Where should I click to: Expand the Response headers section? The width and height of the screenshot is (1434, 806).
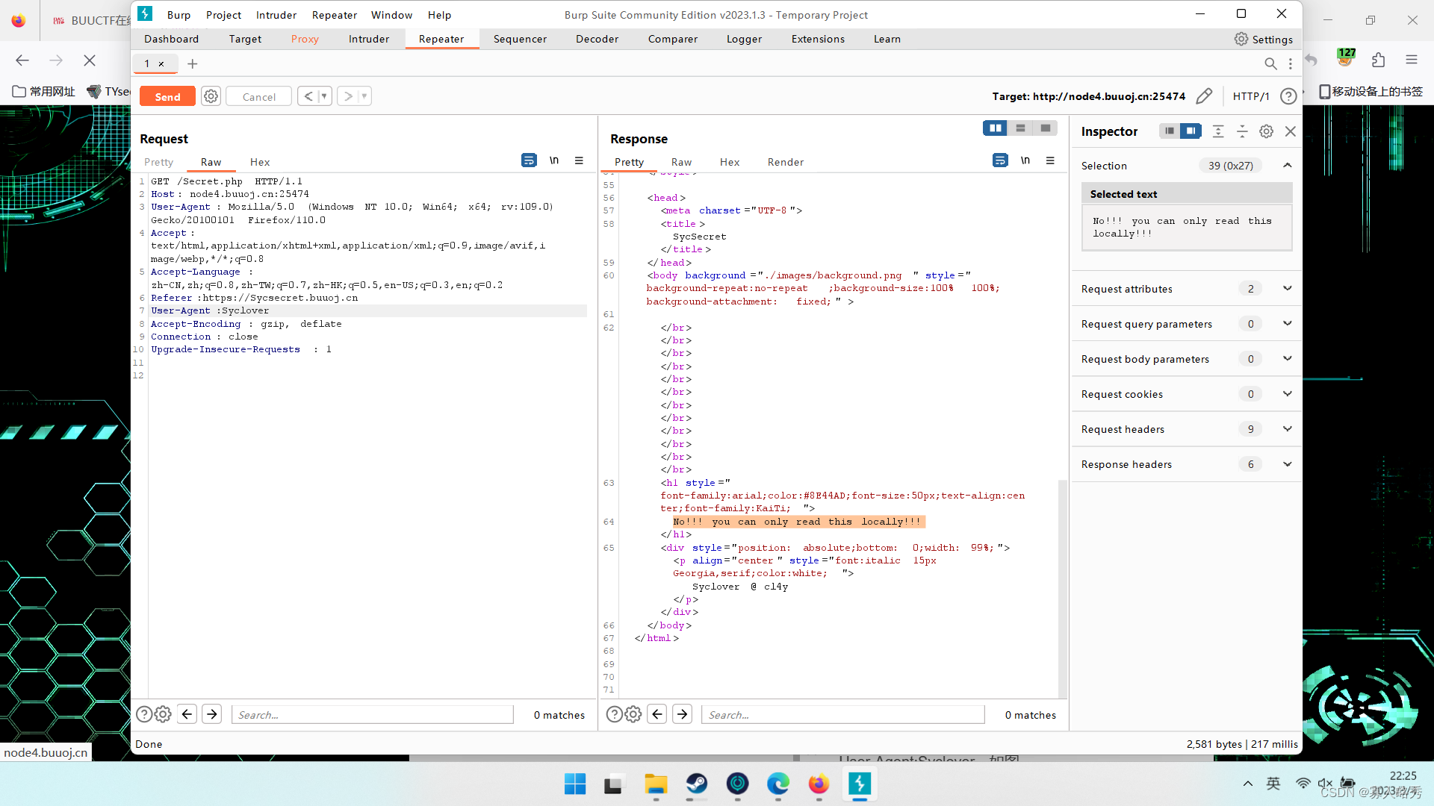click(1287, 464)
